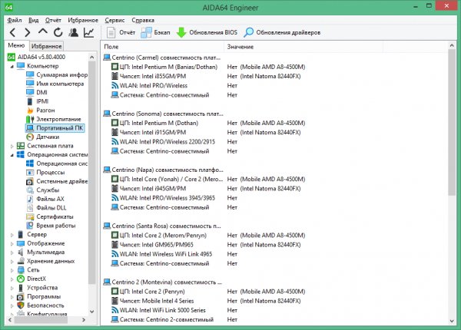
Task: Select row WLAN: Intel Wireless WiFi Link 4965
Action: [x=161, y=254]
